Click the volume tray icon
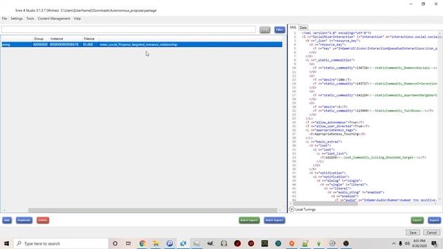443x249 pixels. (x=407, y=243)
